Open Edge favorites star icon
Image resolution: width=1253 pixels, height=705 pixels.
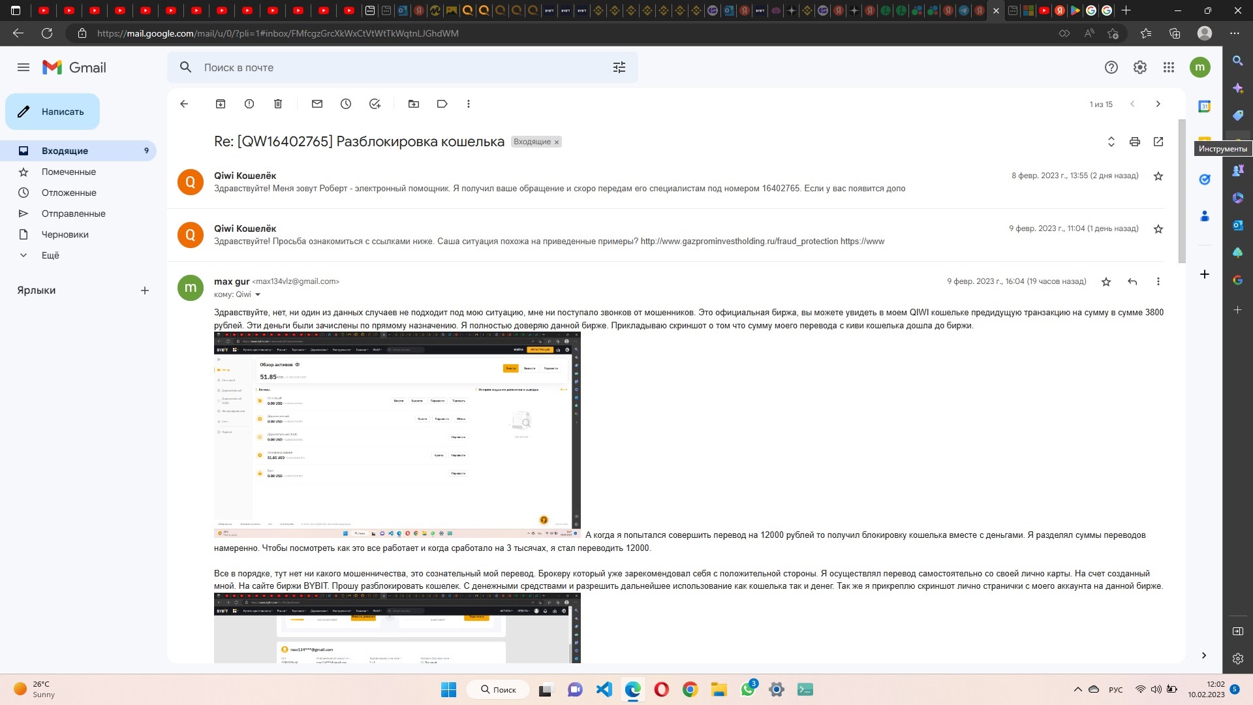pyautogui.click(x=1146, y=33)
